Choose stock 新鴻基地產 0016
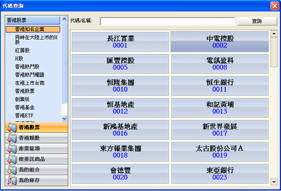Viewport: 281px width, 191px height. pos(120,130)
